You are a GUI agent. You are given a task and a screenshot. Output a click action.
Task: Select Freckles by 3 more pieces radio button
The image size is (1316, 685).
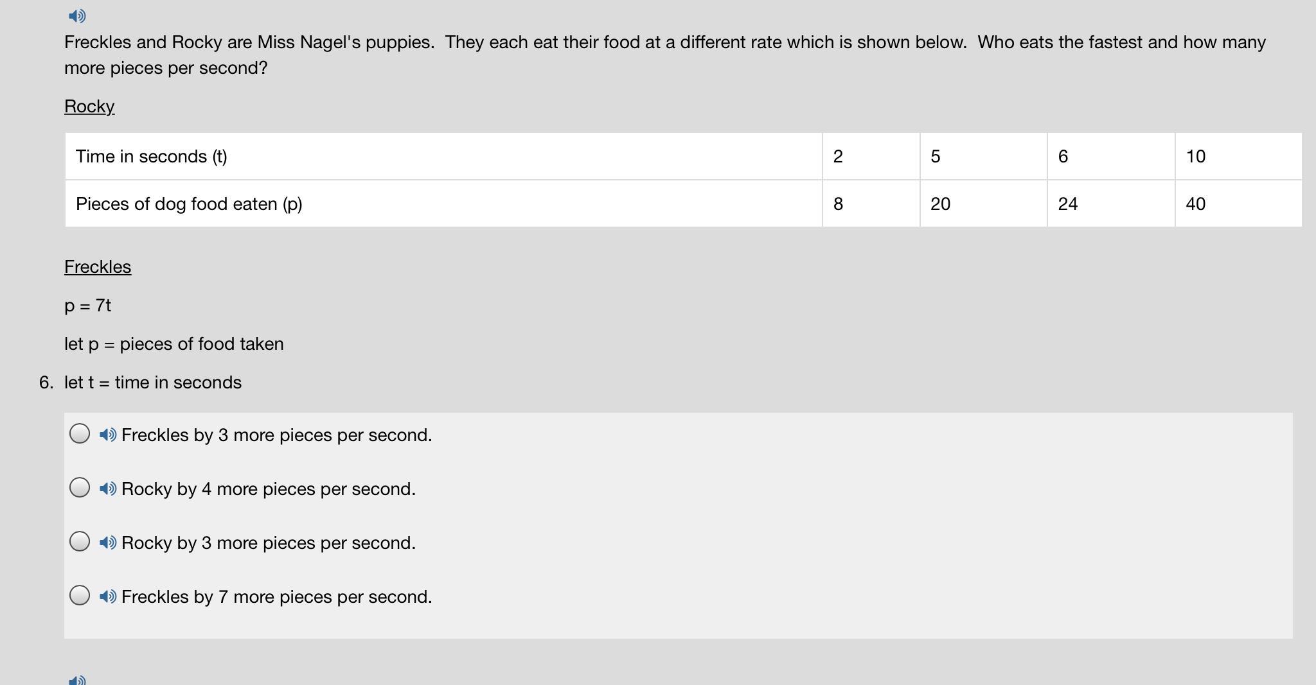pos(80,433)
